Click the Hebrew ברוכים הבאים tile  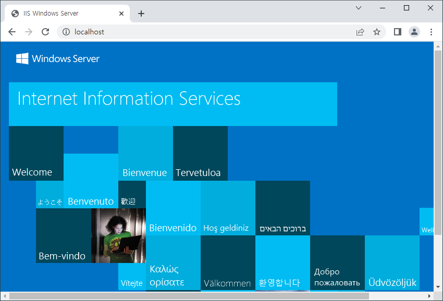(x=282, y=208)
